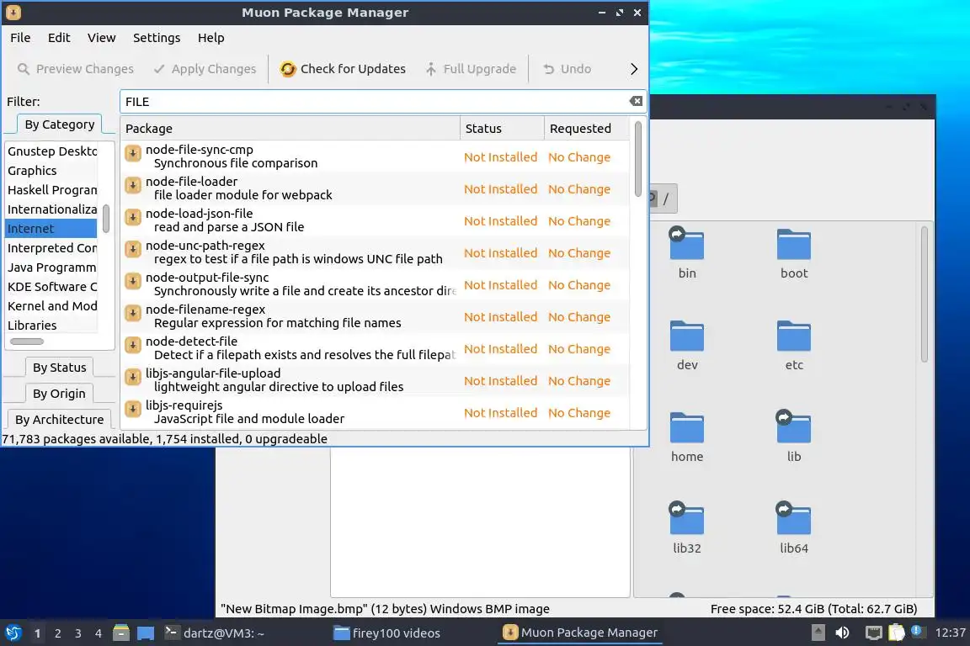Click the node-unc-path-regex package icon
Image resolution: width=970 pixels, height=646 pixels.
pyautogui.click(x=133, y=249)
